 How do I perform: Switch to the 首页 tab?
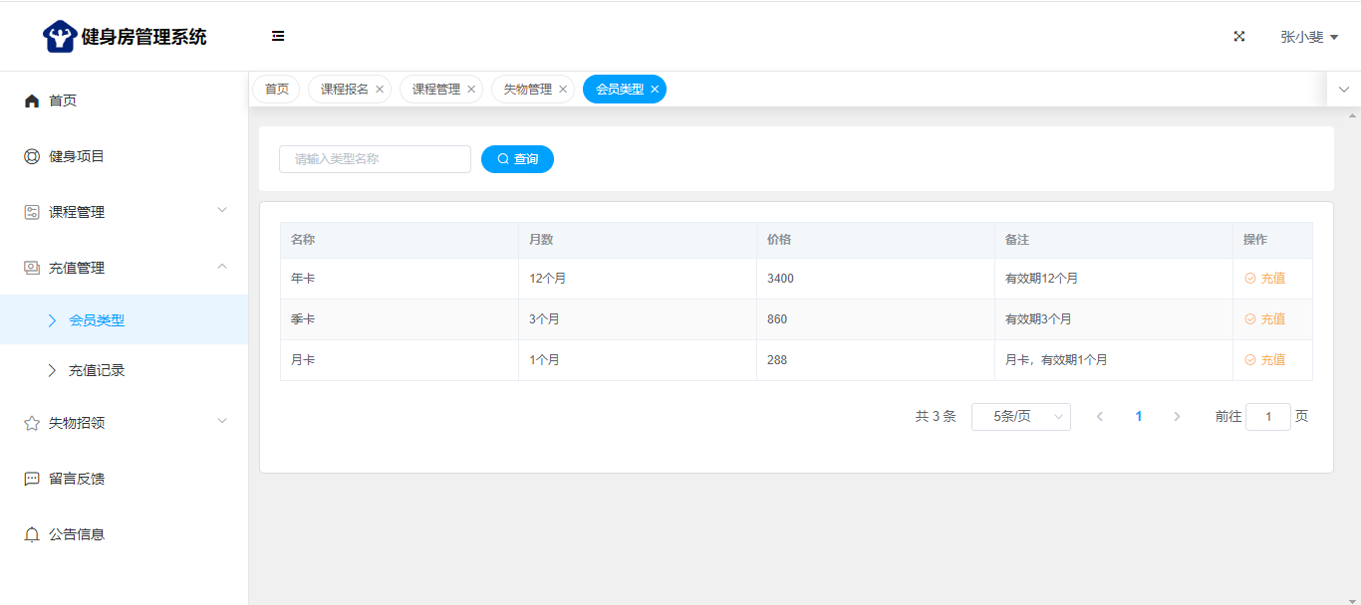[x=276, y=89]
